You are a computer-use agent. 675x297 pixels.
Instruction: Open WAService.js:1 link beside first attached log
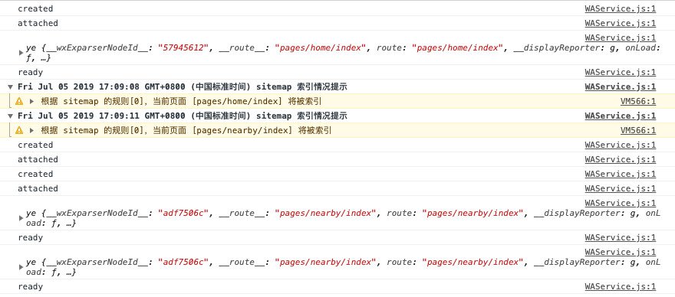(x=621, y=23)
